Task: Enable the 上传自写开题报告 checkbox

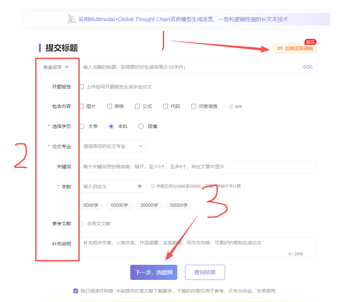Action: point(81,87)
